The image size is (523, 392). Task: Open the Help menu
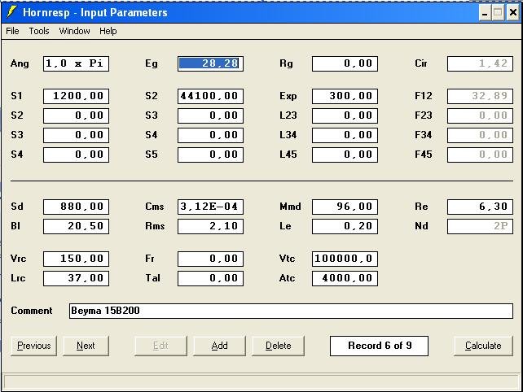(x=108, y=31)
